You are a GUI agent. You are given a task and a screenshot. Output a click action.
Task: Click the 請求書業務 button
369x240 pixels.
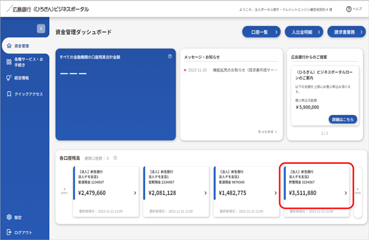(x=346, y=32)
